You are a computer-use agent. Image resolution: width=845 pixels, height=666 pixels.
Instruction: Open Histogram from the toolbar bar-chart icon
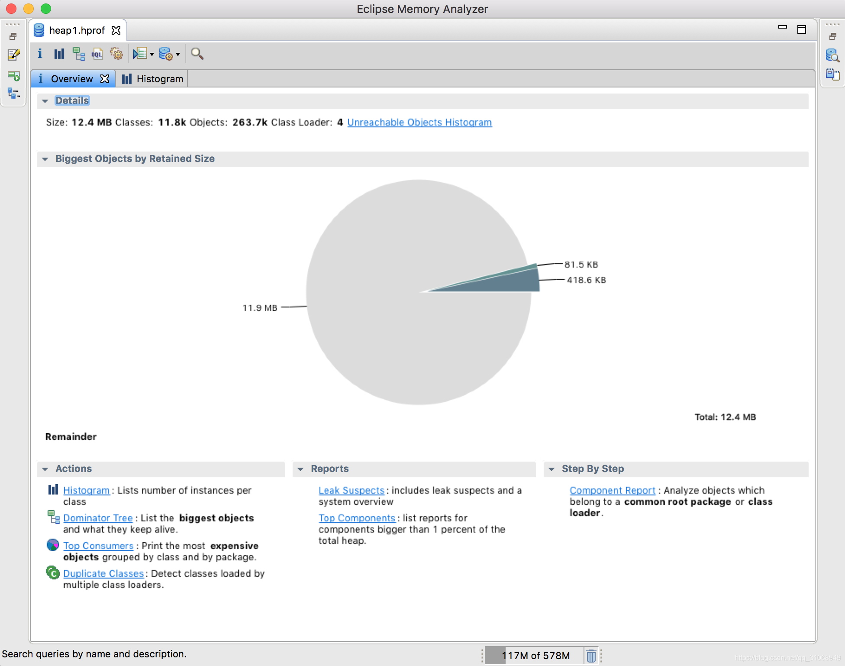(59, 54)
